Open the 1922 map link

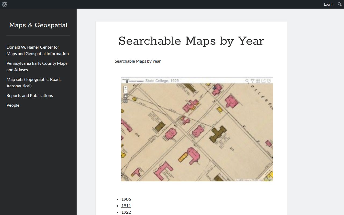pyautogui.click(x=126, y=212)
